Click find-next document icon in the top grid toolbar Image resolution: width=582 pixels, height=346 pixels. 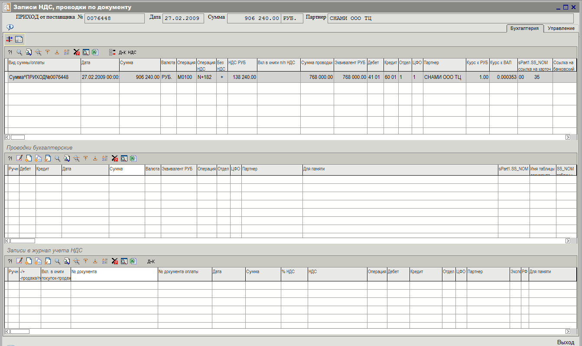29,52
